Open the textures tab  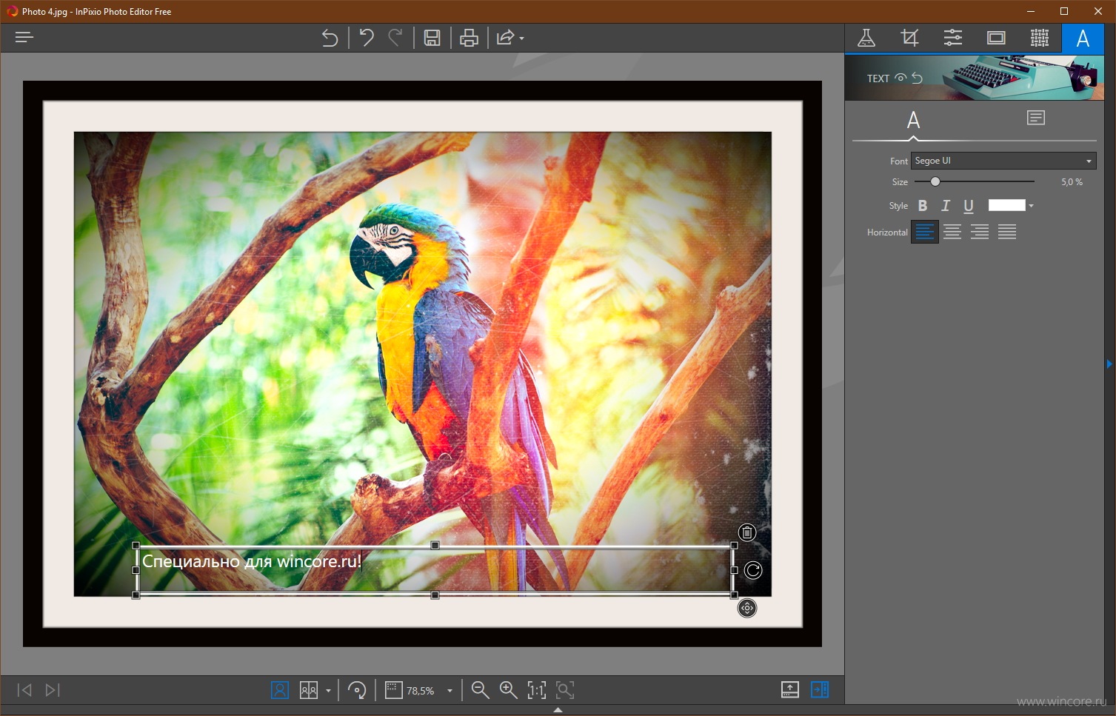tap(1040, 38)
